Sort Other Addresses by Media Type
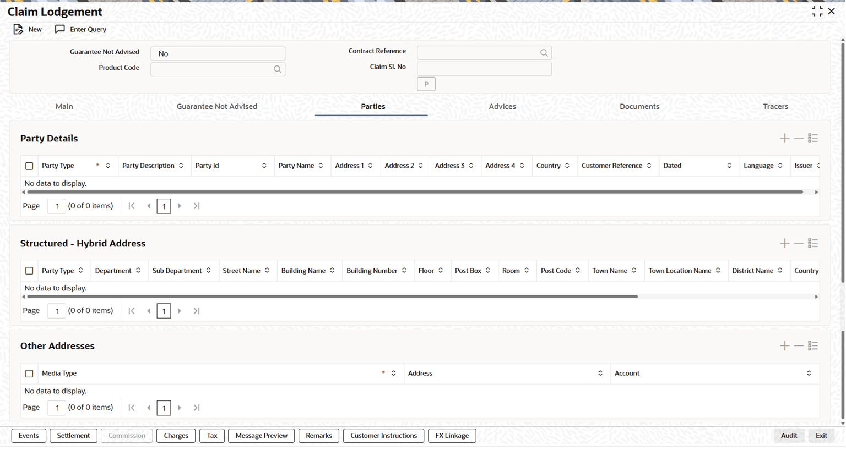Viewport: 846px width, 450px height. (x=394, y=374)
